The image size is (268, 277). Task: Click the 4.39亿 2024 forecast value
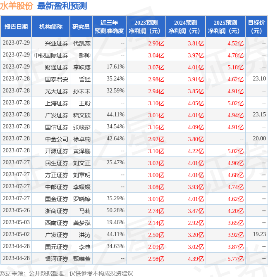click(x=196, y=259)
